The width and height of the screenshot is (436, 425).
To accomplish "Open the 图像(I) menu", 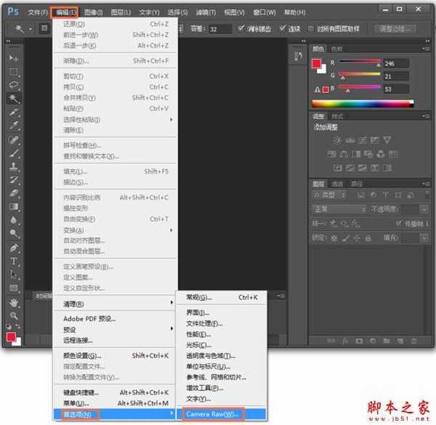I will pyautogui.click(x=93, y=12).
